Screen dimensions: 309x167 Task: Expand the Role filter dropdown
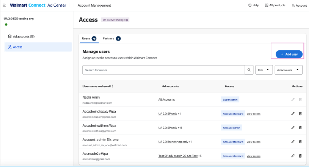(264, 70)
